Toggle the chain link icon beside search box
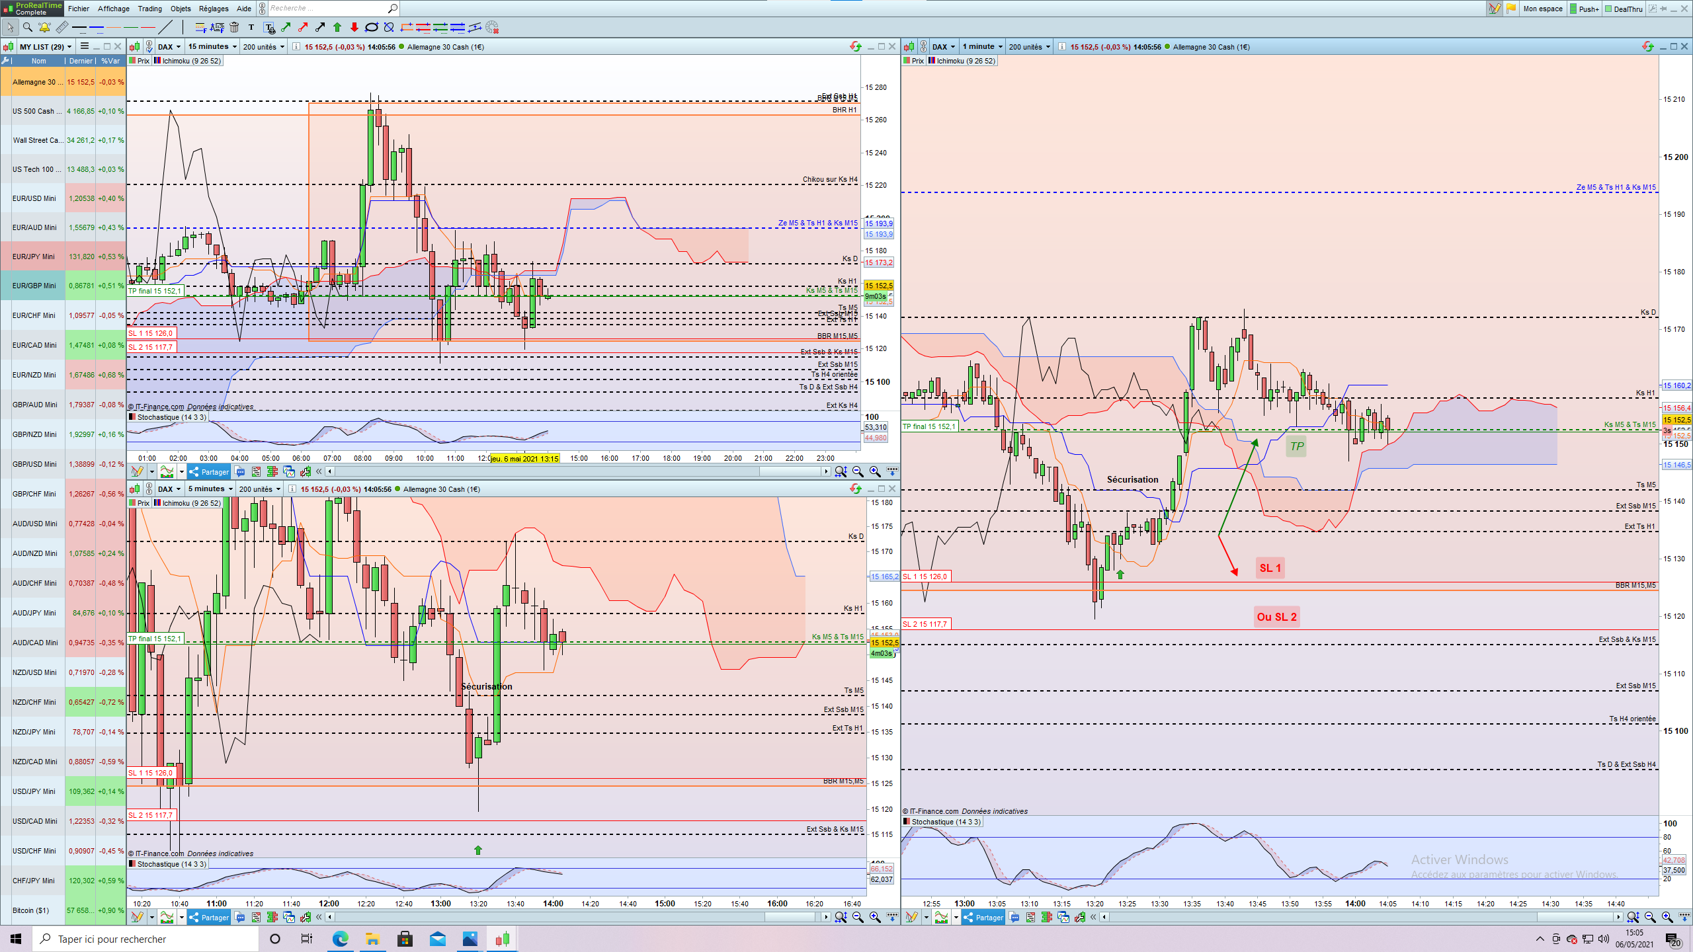Screen dimensions: 1693x952 [262, 9]
